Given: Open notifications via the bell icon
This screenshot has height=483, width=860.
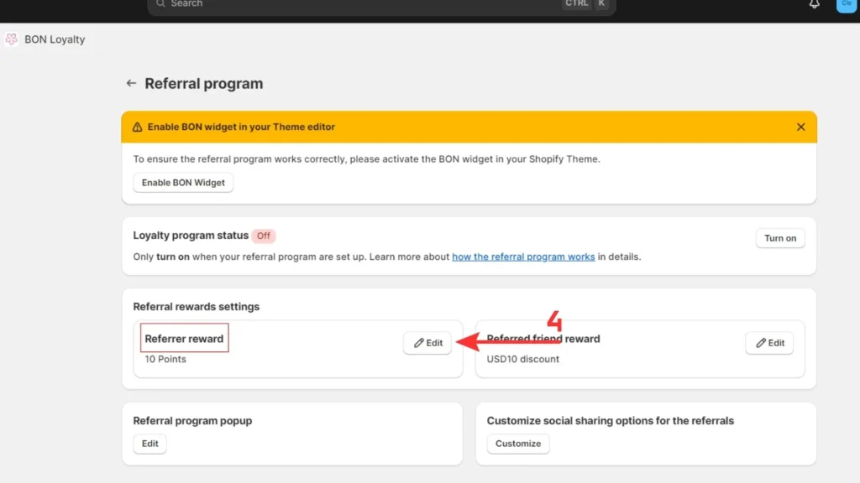Looking at the screenshot, I should tap(814, 5).
